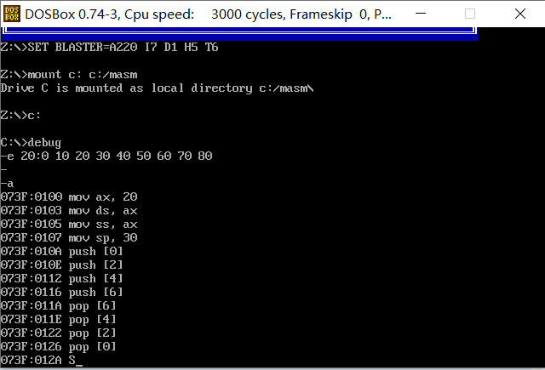Click the 'mov ds, ax' instruction line
The width and height of the screenshot is (545, 370).
click(69, 210)
